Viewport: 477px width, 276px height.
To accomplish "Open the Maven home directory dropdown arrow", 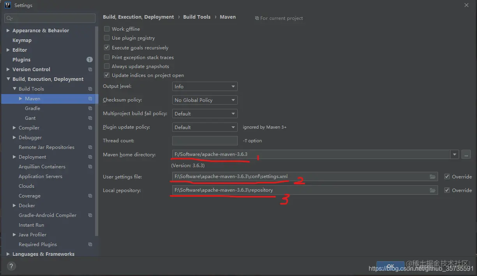I will tap(455, 155).
